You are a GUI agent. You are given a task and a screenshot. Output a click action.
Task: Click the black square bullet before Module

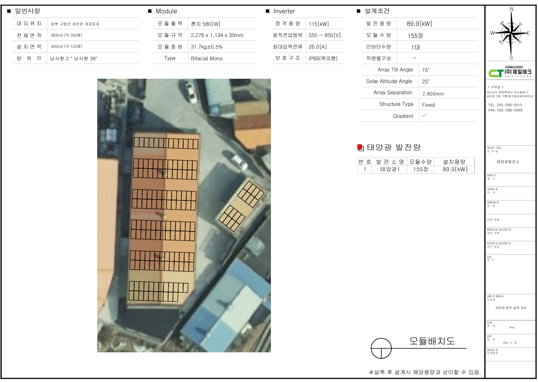[x=150, y=11]
